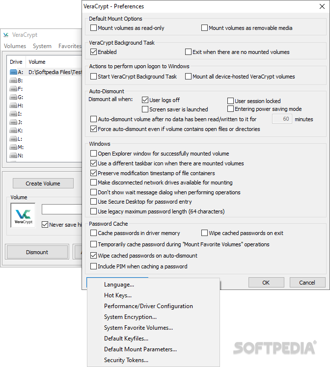Check Make disconnected network drives available
The height and width of the screenshot is (367, 330).
(x=93, y=183)
